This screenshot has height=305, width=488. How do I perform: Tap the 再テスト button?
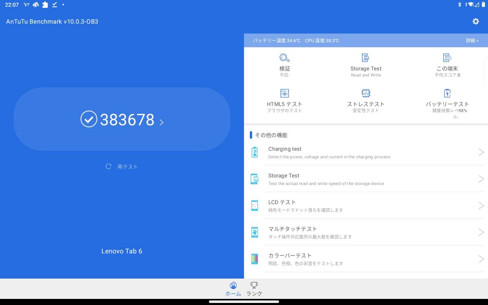click(122, 166)
